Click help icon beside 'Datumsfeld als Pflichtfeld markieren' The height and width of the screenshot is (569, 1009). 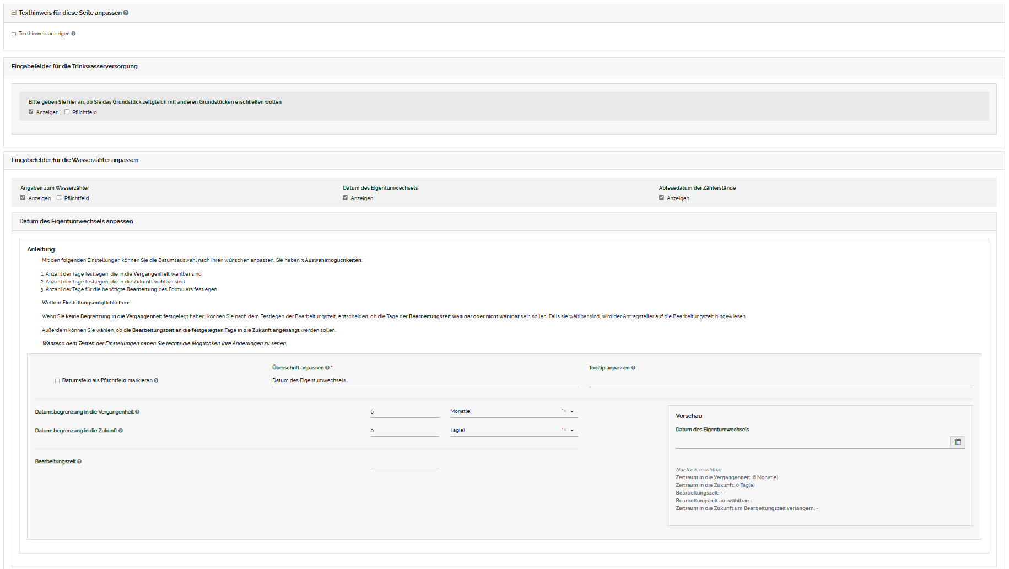pos(157,380)
